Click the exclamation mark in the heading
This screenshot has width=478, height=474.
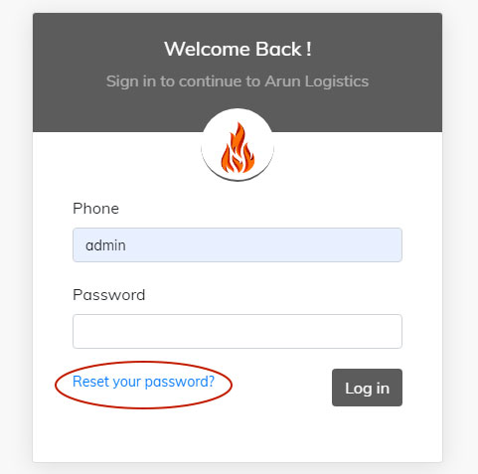pos(309,49)
